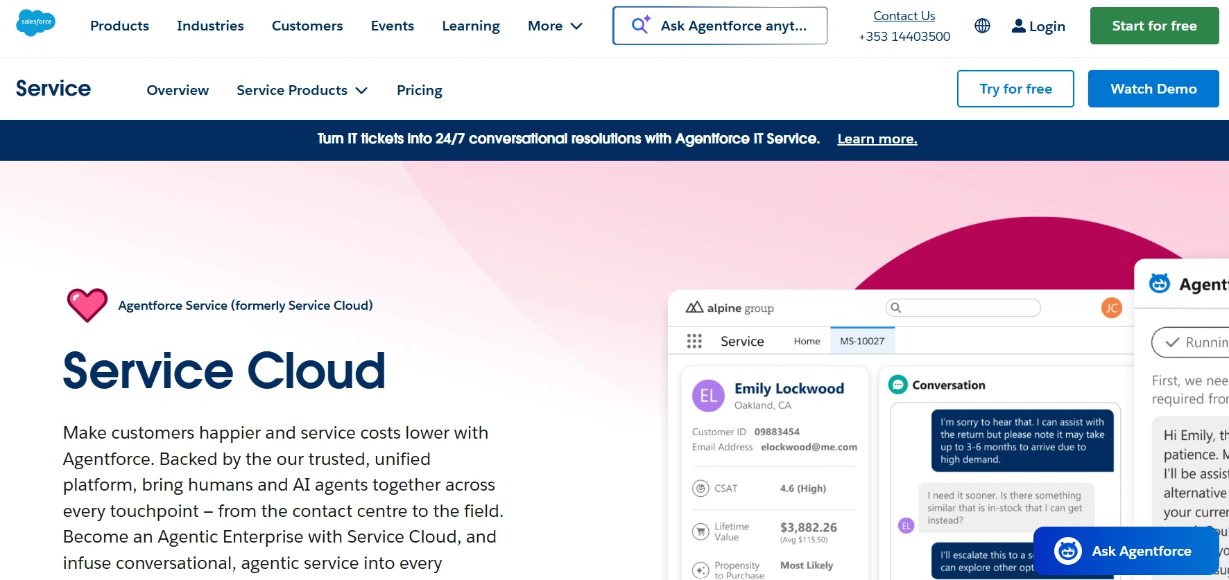Follow the Learn more banner link

[877, 139]
